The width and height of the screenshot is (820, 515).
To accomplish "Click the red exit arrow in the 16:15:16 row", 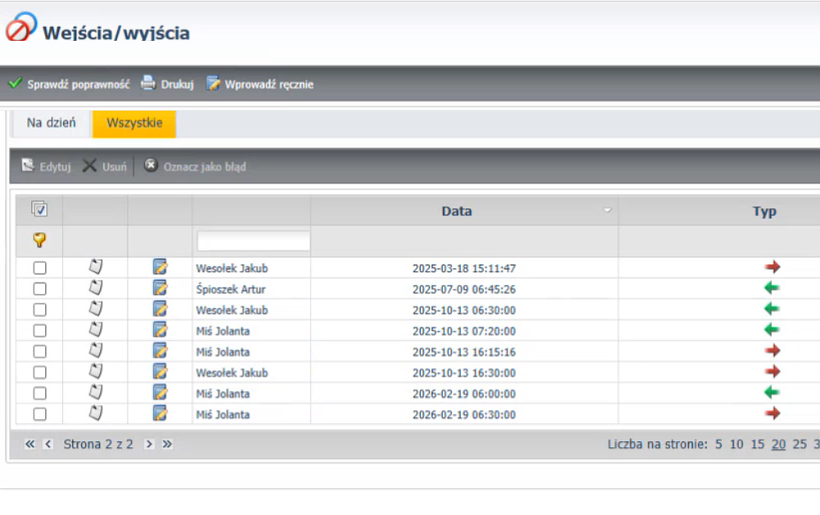I will tap(772, 351).
